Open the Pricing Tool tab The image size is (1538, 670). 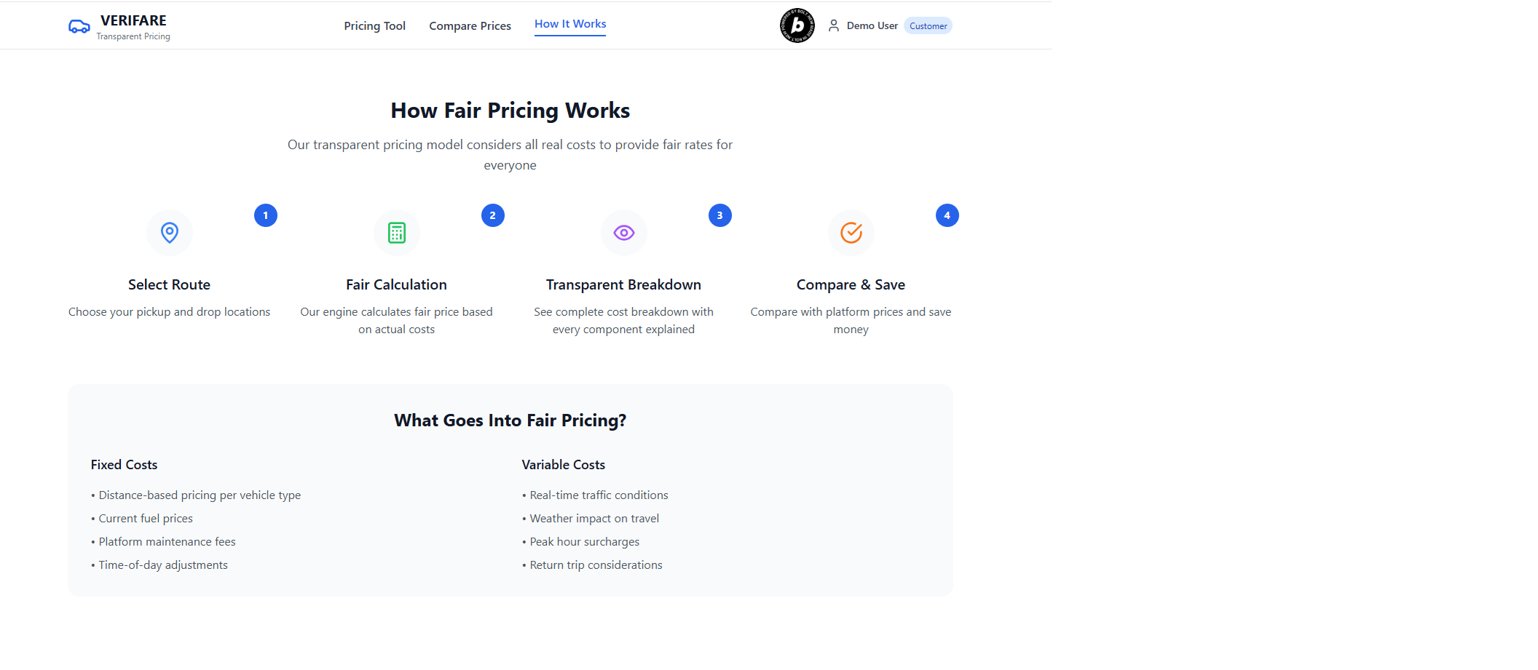click(x=374, y=26)
